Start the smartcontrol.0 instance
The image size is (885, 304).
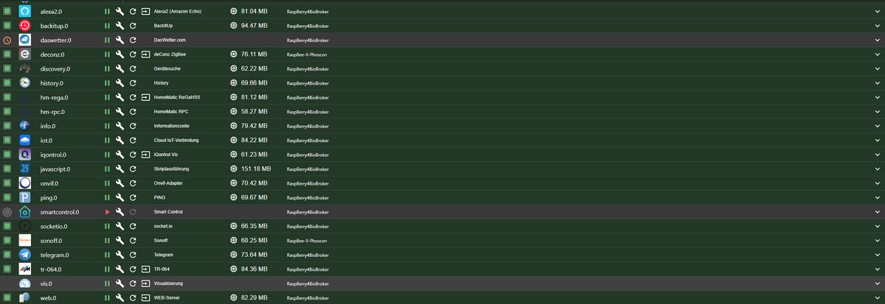(x=107, y=212)
